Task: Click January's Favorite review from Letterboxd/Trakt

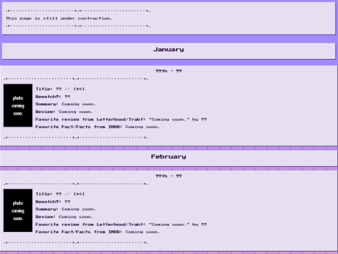Action: click(121, 119)
